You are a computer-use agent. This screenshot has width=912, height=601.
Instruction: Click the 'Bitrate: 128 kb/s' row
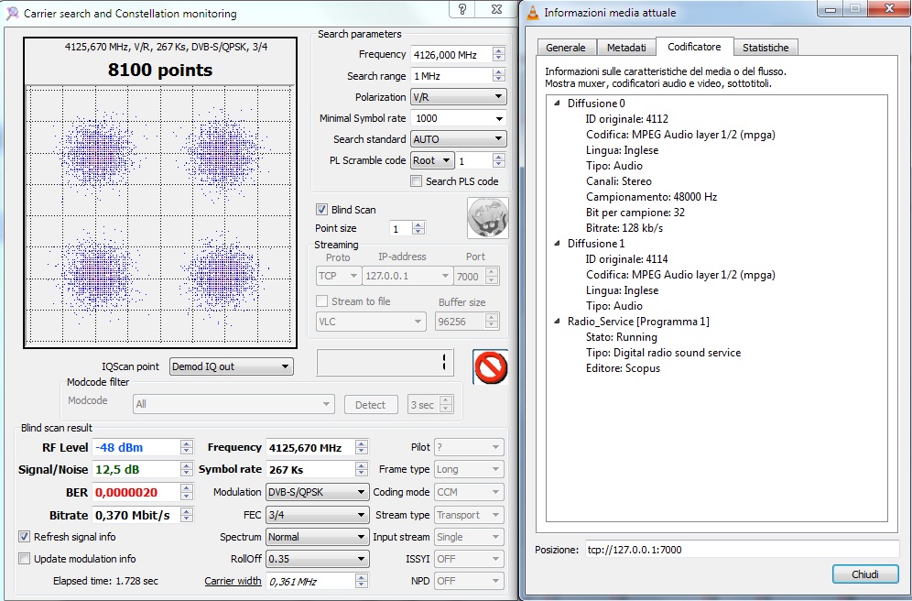click(624, 228)
